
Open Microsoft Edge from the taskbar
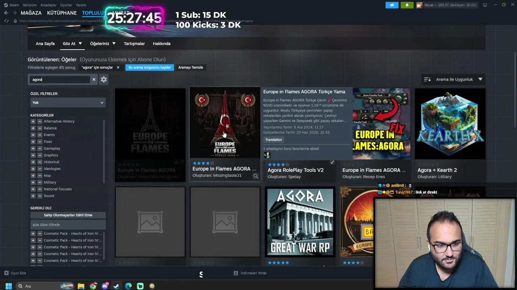point(128,286)
